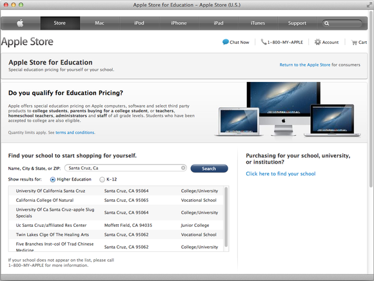Click the page vertical scrollbar
This screenshot has height=281, width=374.
[371, 99]
